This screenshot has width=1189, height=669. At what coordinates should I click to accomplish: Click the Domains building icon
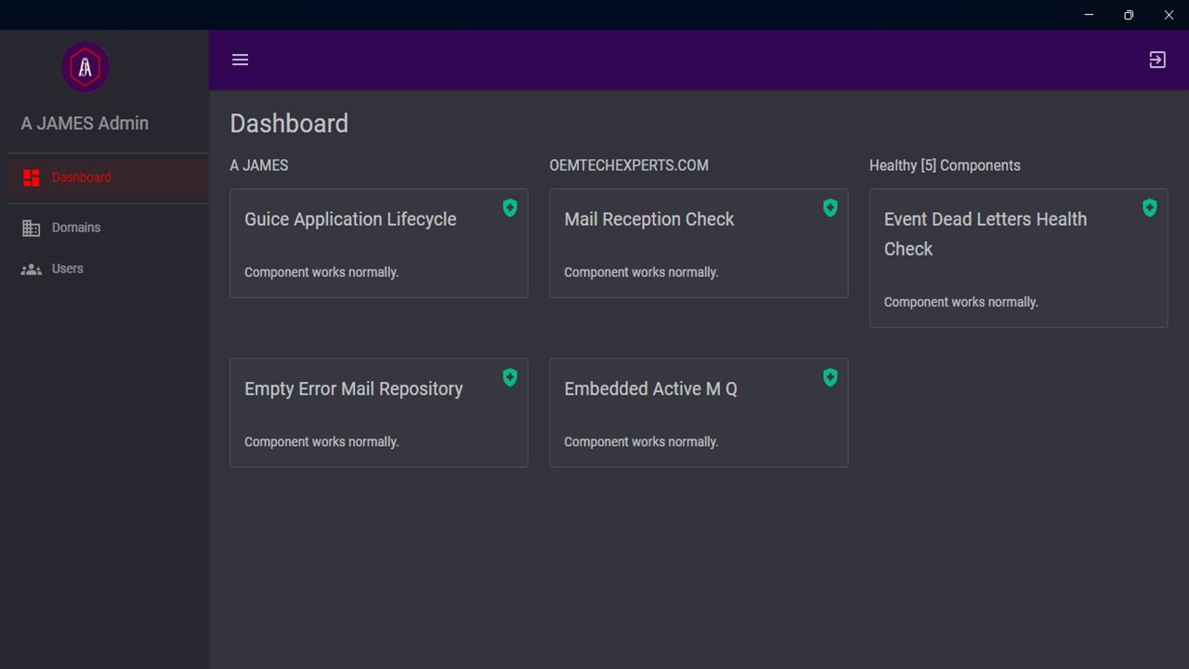pos(32,228)
